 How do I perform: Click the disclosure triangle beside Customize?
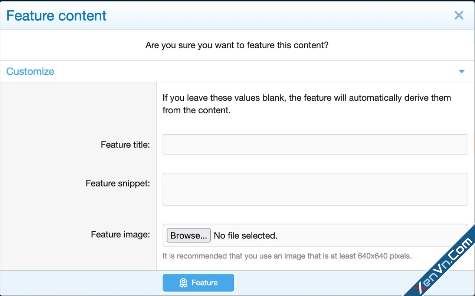click(x=462, y=71)
